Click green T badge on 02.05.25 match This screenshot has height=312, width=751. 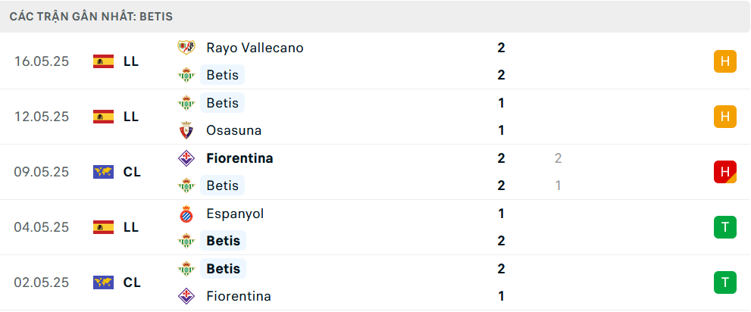(725, 282)
